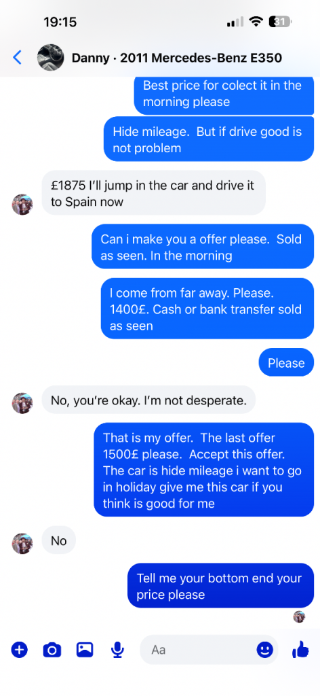This screenshot has width=320, height=696.
Task: Open the Danny 2011 Mercedes-Benz E350 conversation title
Action: coord(176,58)
